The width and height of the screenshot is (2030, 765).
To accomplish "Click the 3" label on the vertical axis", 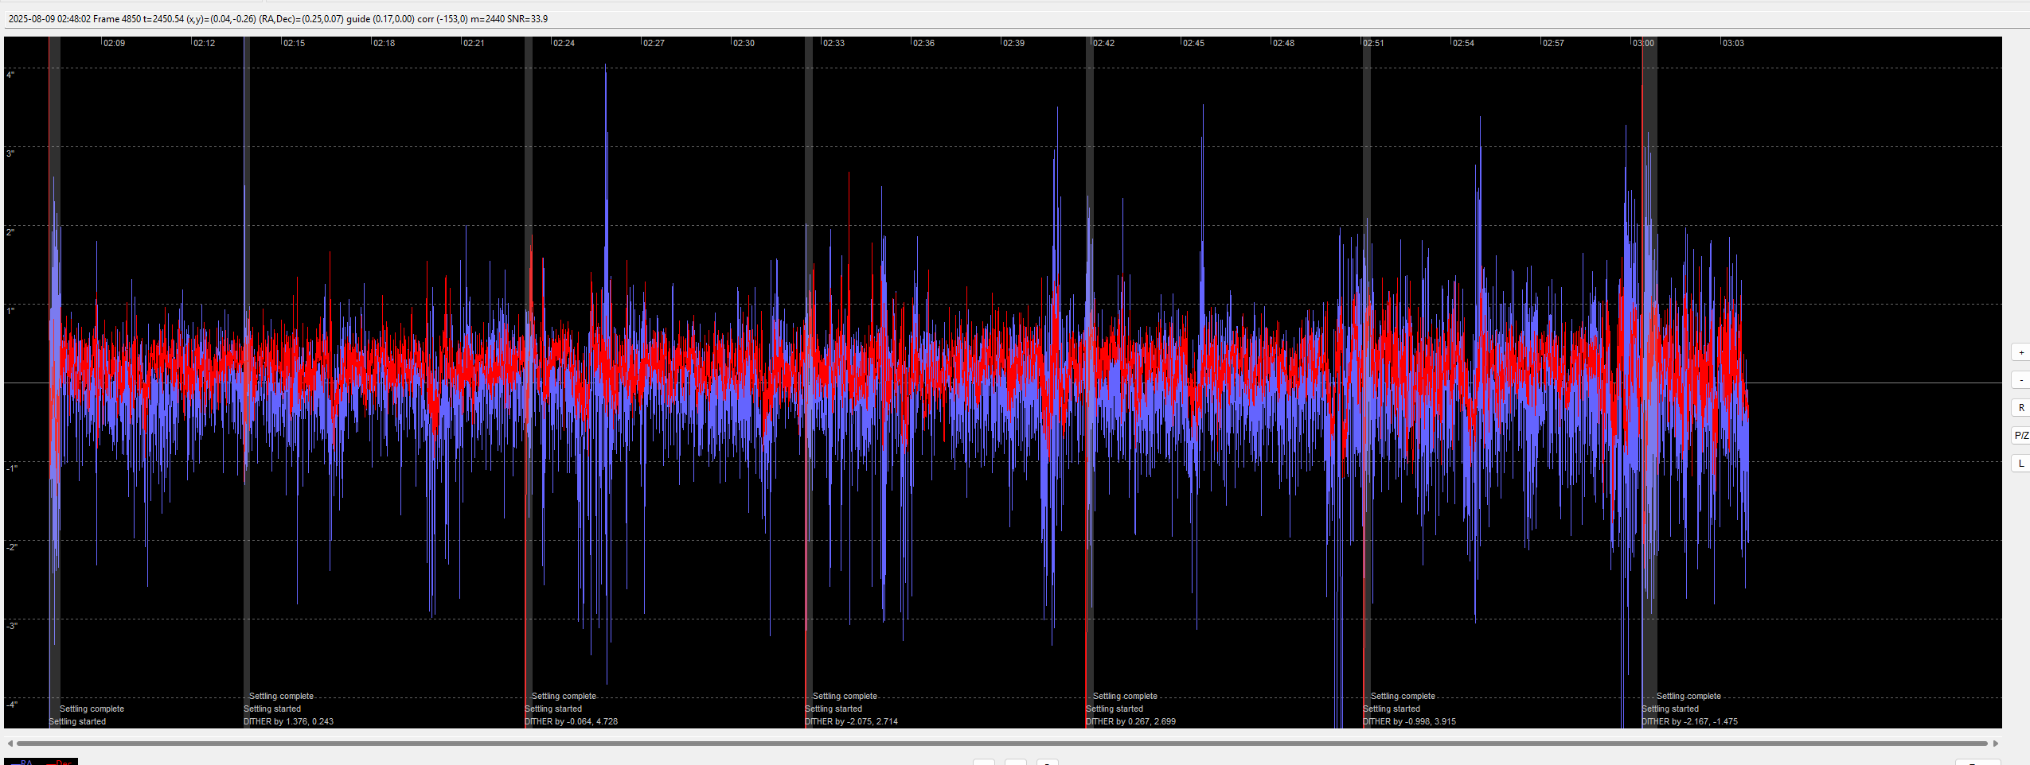I will pos(10,153).
